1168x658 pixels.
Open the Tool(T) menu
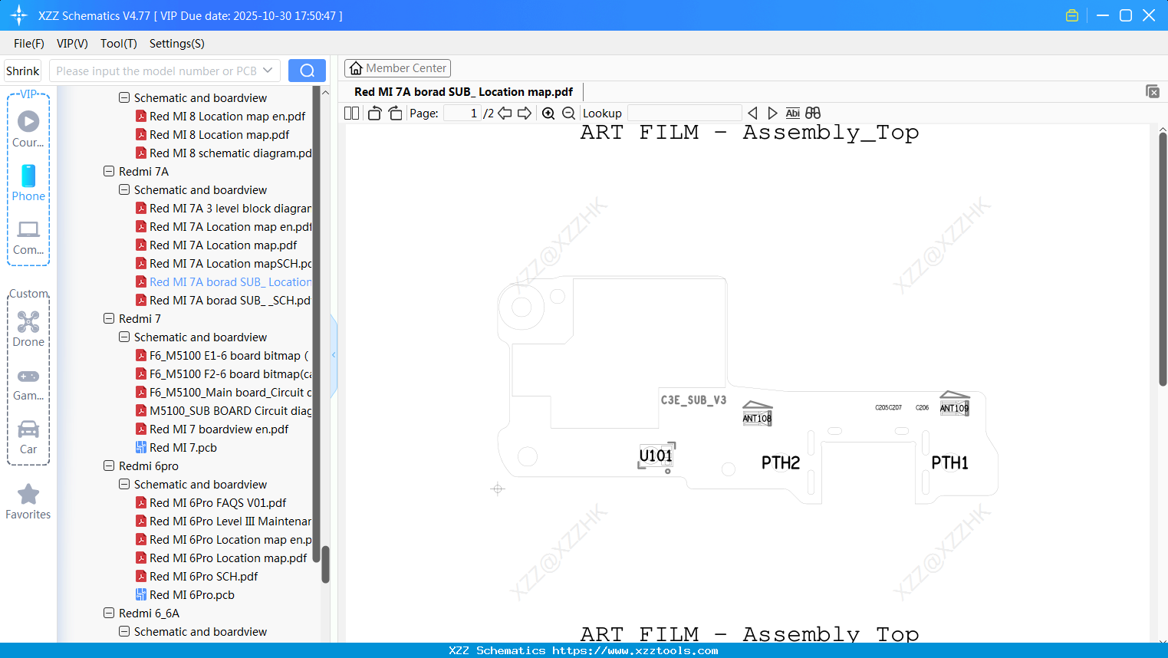[x=119, y=44]
